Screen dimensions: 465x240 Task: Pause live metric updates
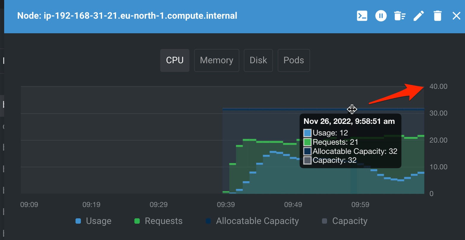[x=381, y=16]
